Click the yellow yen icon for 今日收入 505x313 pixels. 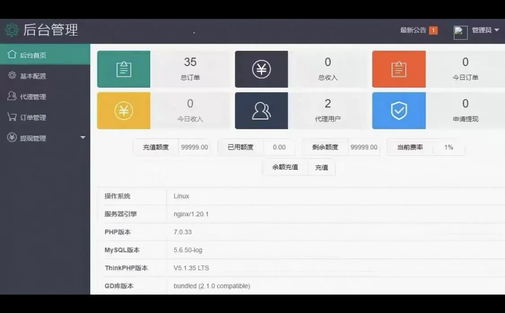(123, 110)
